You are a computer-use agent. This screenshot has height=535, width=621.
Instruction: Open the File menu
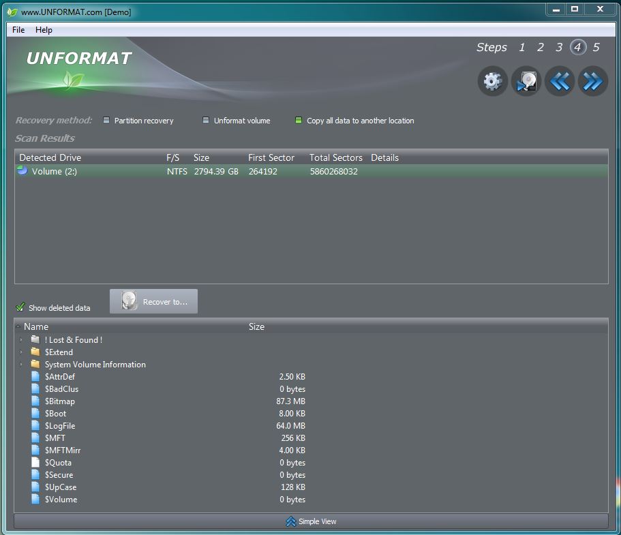click(x=18, y=30)
